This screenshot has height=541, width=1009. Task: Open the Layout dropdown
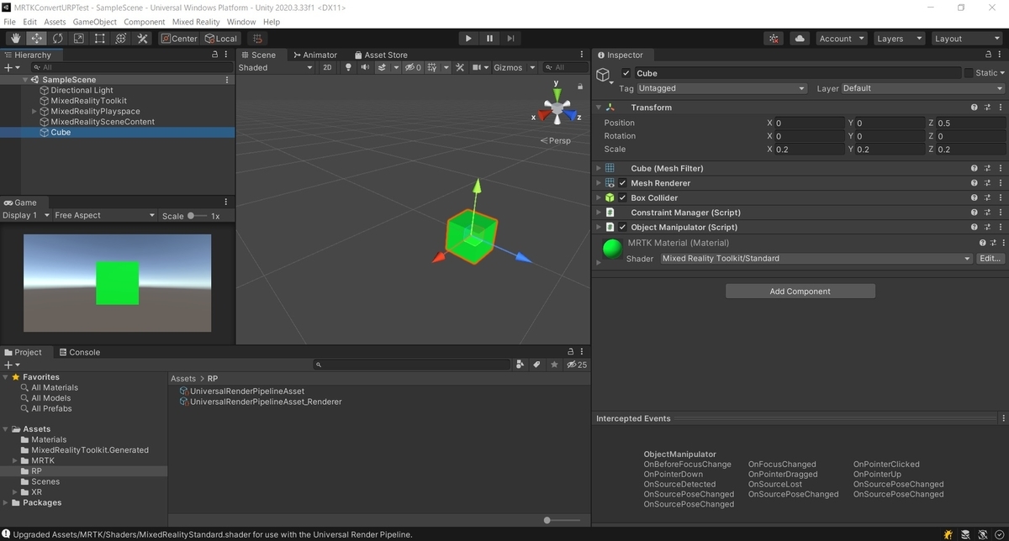967,39
